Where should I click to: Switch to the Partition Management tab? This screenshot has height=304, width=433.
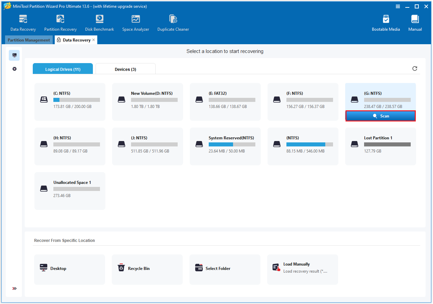coord(29,40)
